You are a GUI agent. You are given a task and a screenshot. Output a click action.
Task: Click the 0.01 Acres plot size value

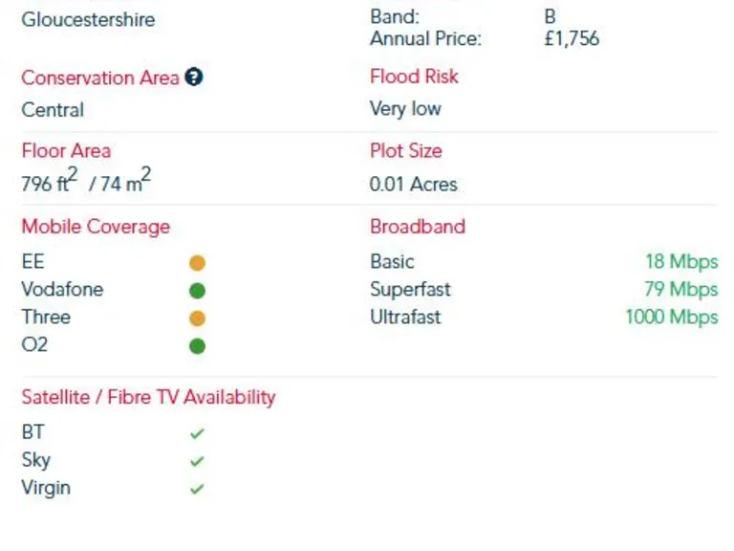point(413,185)
